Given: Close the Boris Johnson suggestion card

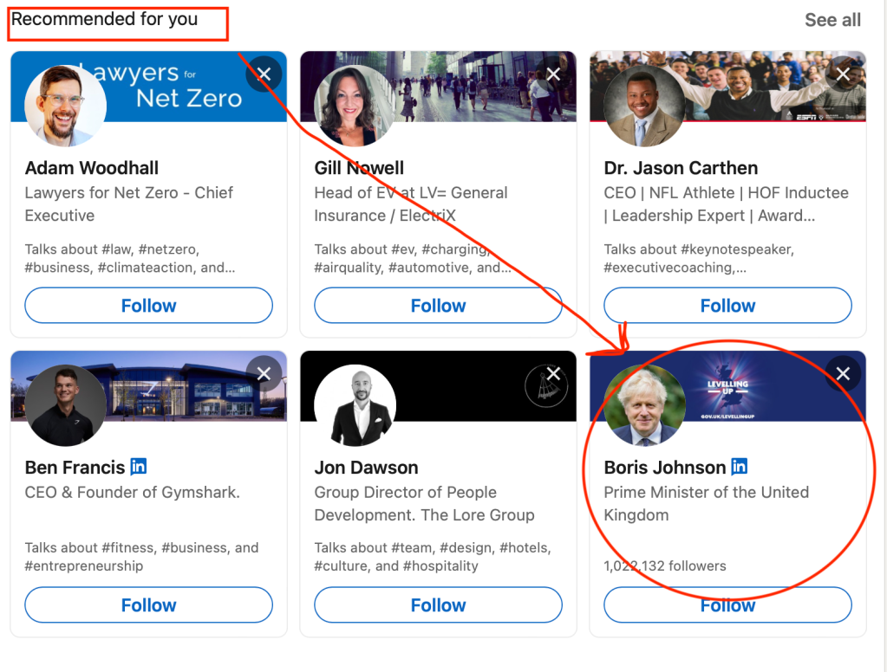Looking at the screenshot, I should (x=843, y=374).
